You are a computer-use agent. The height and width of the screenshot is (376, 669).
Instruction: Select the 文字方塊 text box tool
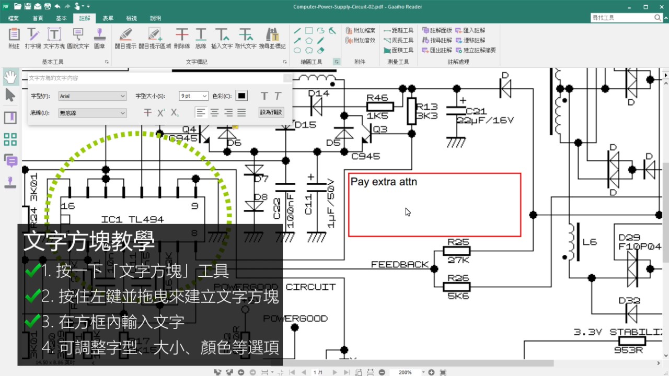(x=54, y=38)
